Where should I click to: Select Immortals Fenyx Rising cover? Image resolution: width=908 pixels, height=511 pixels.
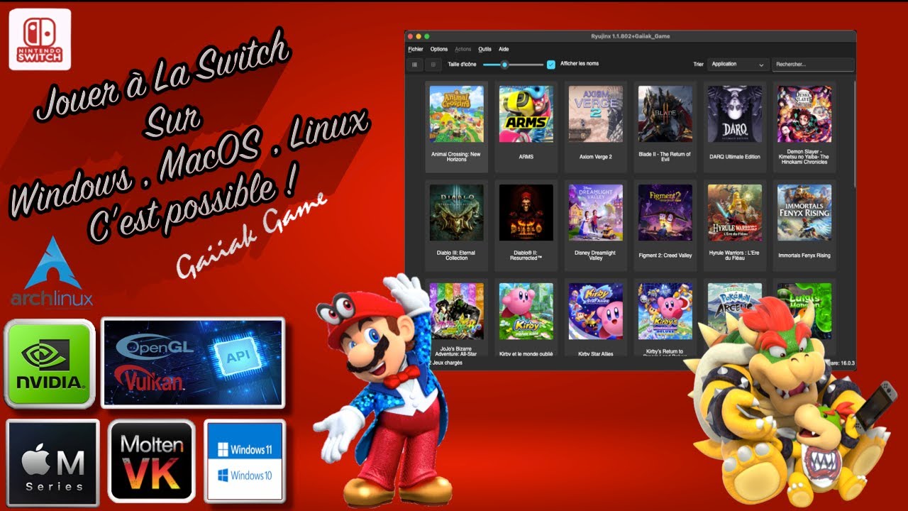[804, 212]
